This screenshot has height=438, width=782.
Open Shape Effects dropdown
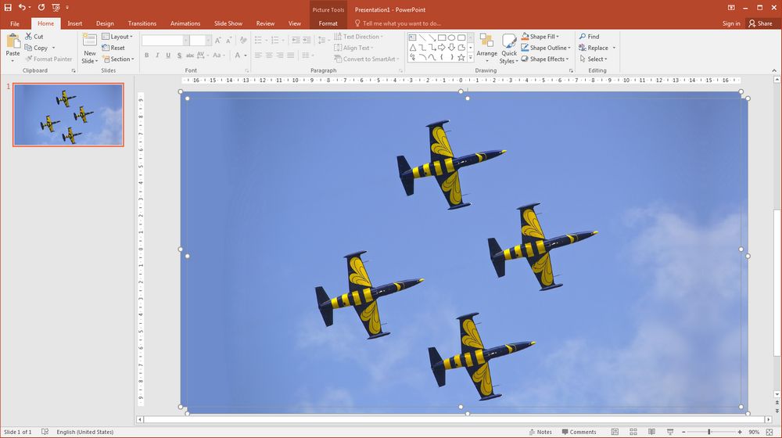pos(545,59)
